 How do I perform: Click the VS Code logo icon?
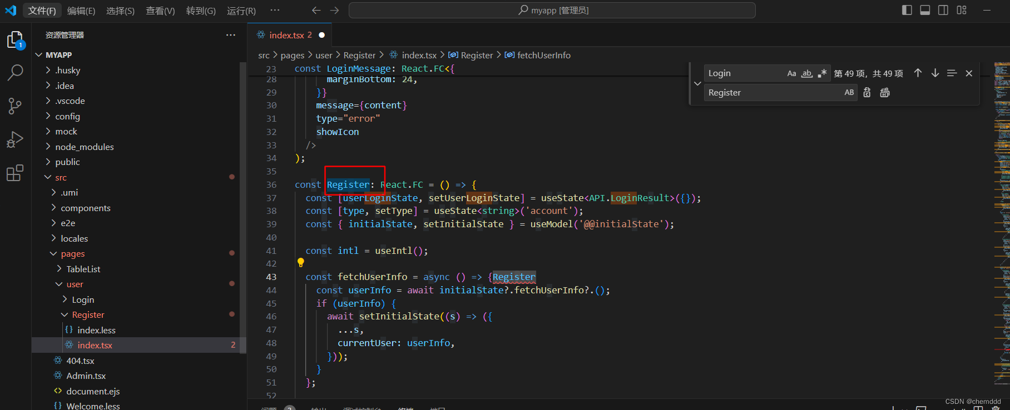(11, 10)
